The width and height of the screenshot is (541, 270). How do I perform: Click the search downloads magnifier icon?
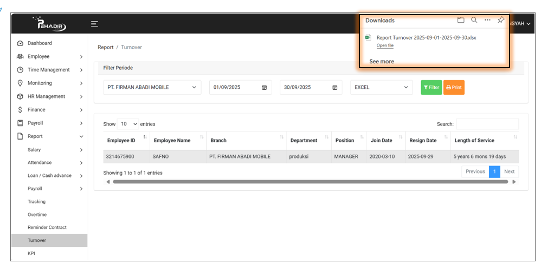474,20
